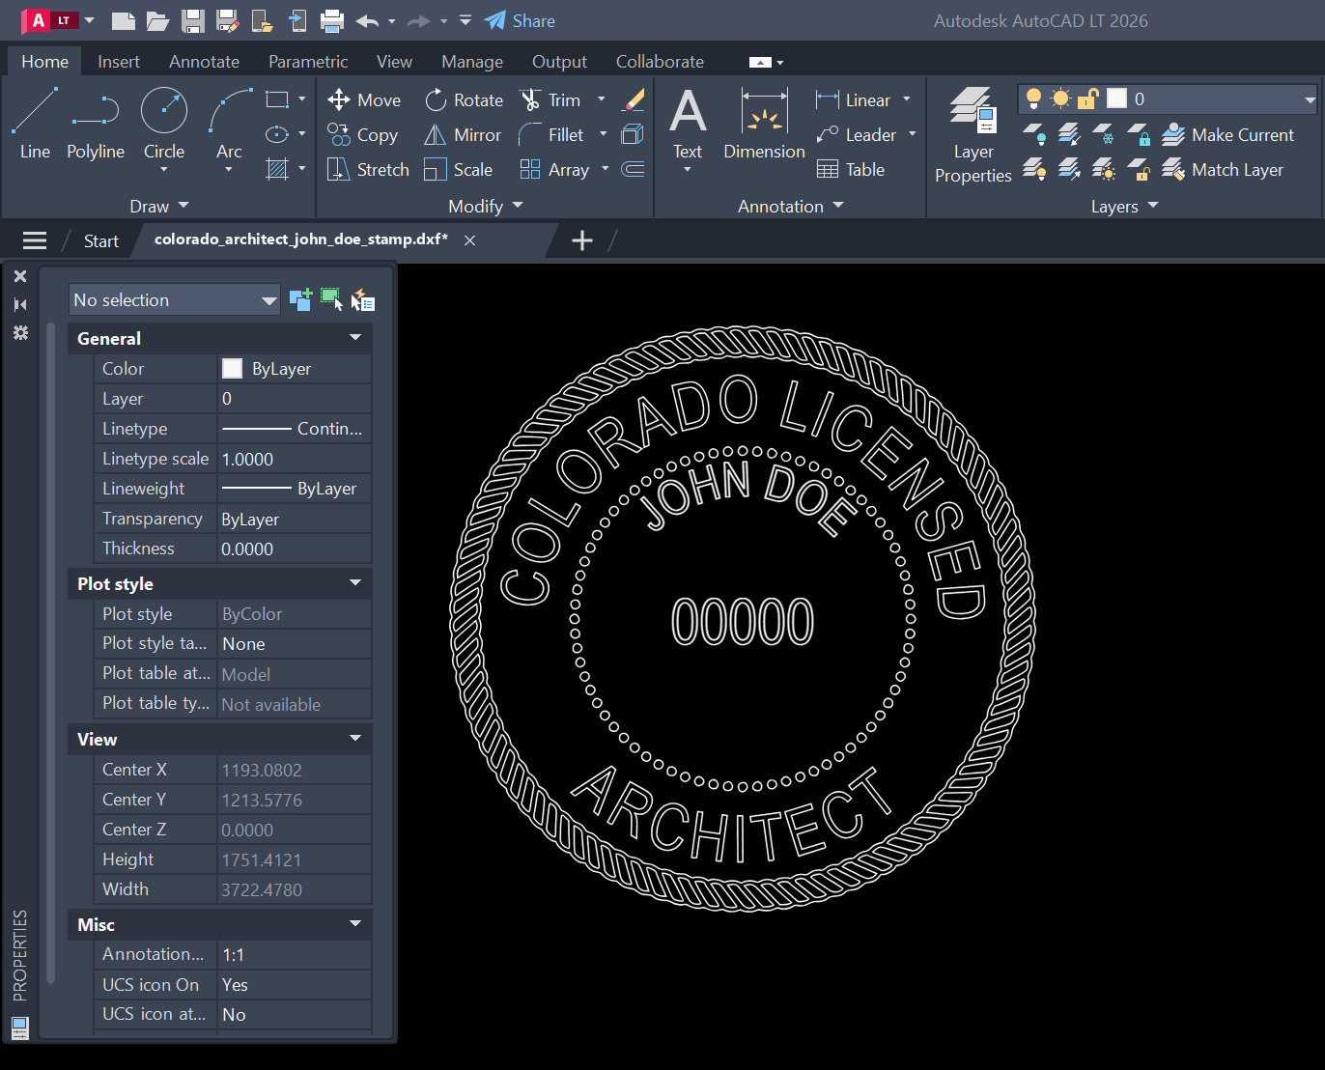Activate the Scale command

459,169
